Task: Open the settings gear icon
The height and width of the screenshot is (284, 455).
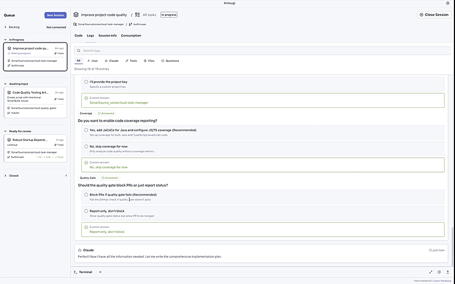Action: (x=448, y=3)
